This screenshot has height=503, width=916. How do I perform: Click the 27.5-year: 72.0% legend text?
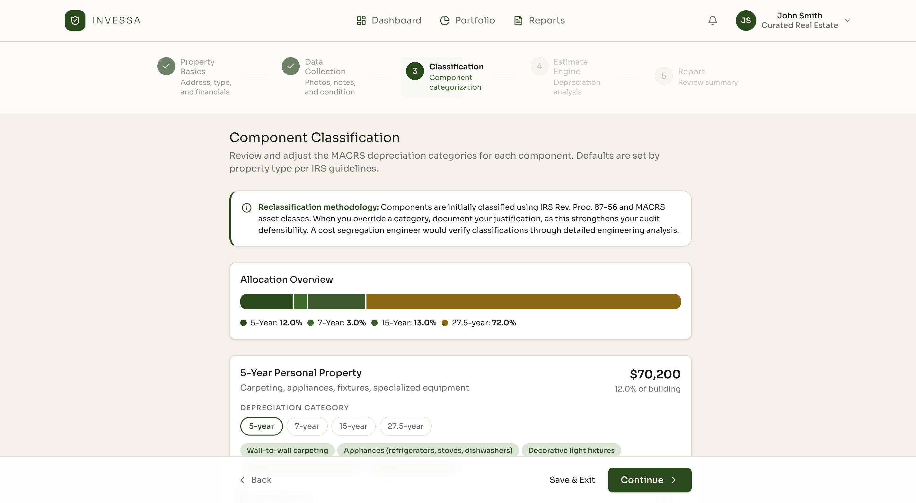click(x=484, y=322)
